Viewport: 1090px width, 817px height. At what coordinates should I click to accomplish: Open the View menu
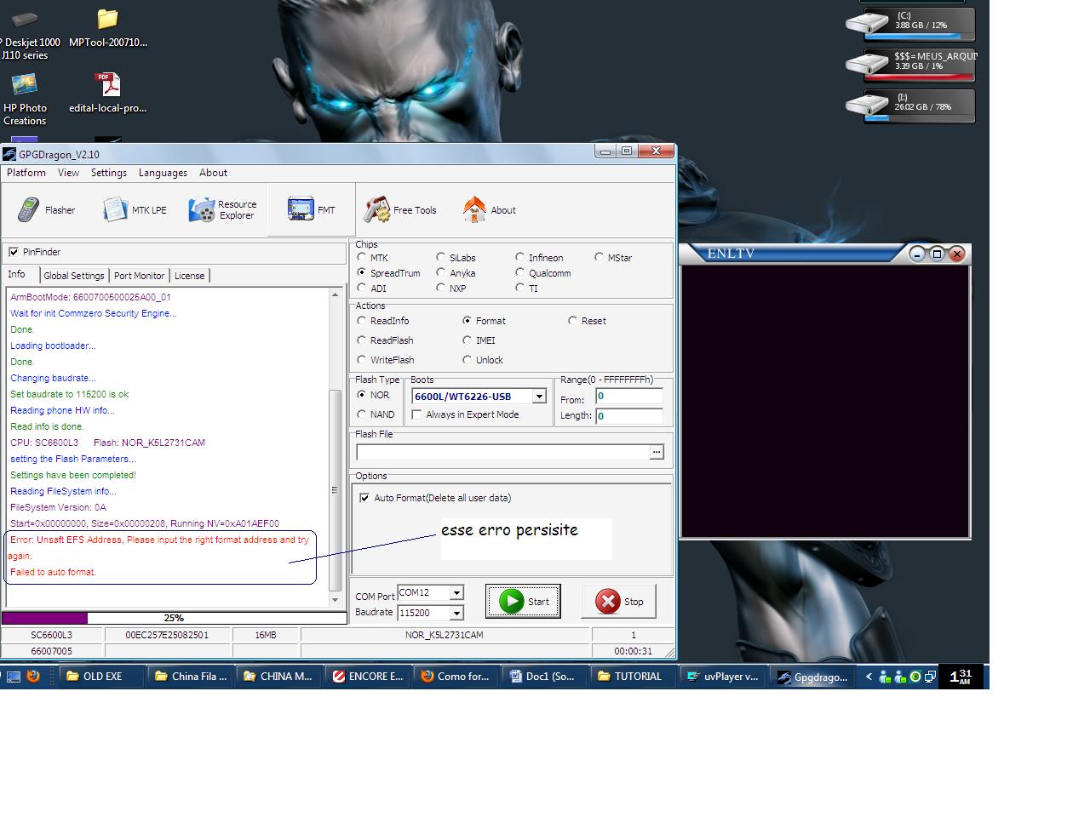pyautogui.click(x=68, y=173)
